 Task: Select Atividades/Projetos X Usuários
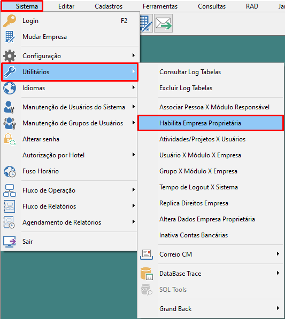click(x=202, y=139)
